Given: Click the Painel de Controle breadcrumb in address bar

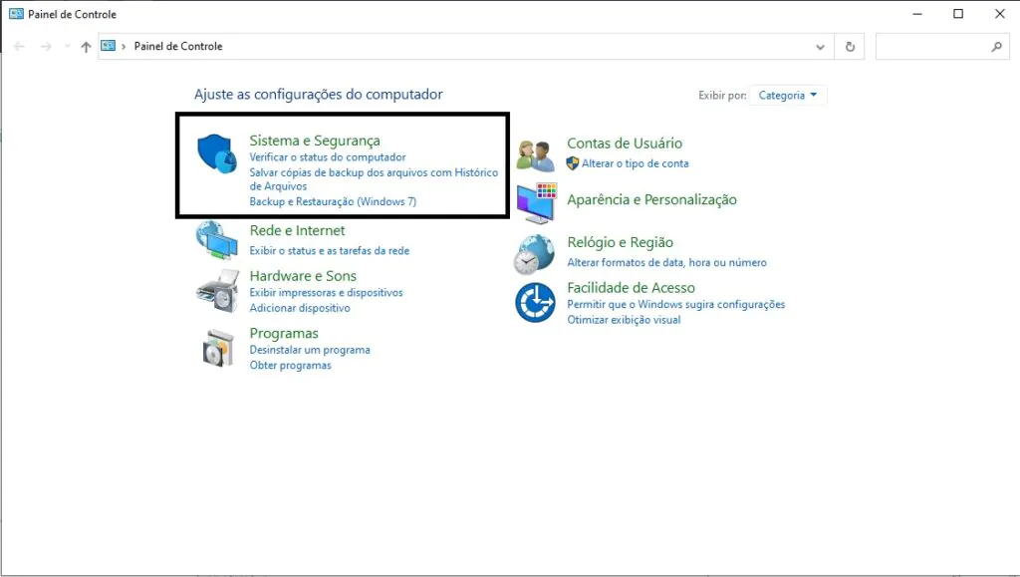Looking at the screenshot, I should coord(178,46).
